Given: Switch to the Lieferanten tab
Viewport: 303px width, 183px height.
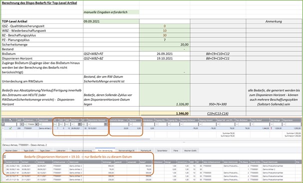Looking at the screenshot, I should [x=61, y=151].
